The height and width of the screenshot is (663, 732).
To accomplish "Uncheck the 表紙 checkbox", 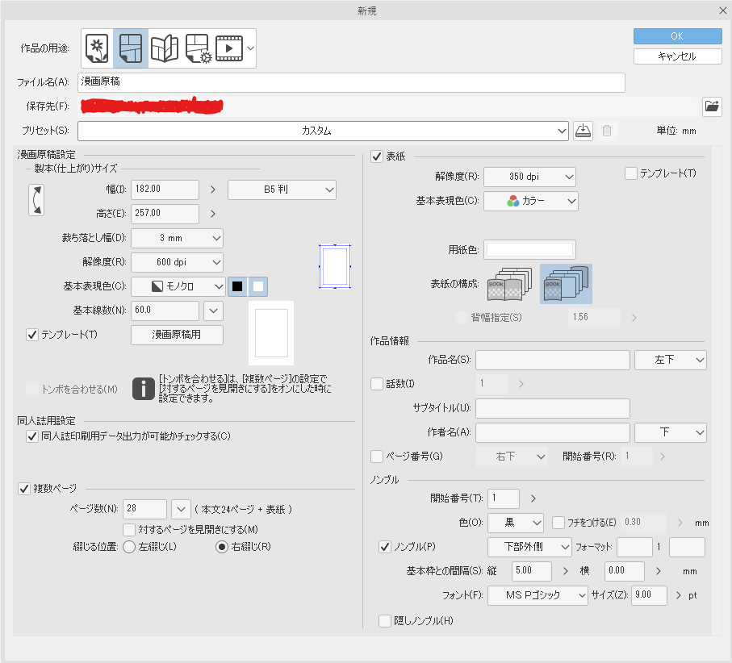I will click(x=376, y=156).
